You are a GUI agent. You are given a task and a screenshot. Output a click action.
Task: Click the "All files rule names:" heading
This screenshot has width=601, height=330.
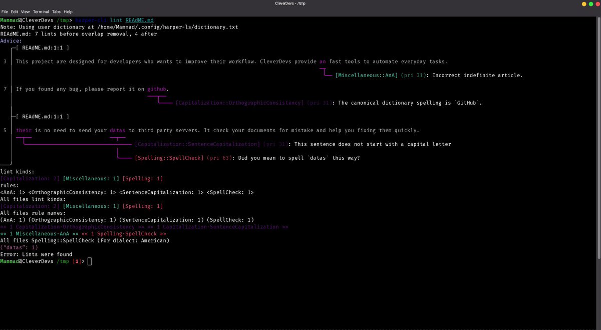point(33,213)
